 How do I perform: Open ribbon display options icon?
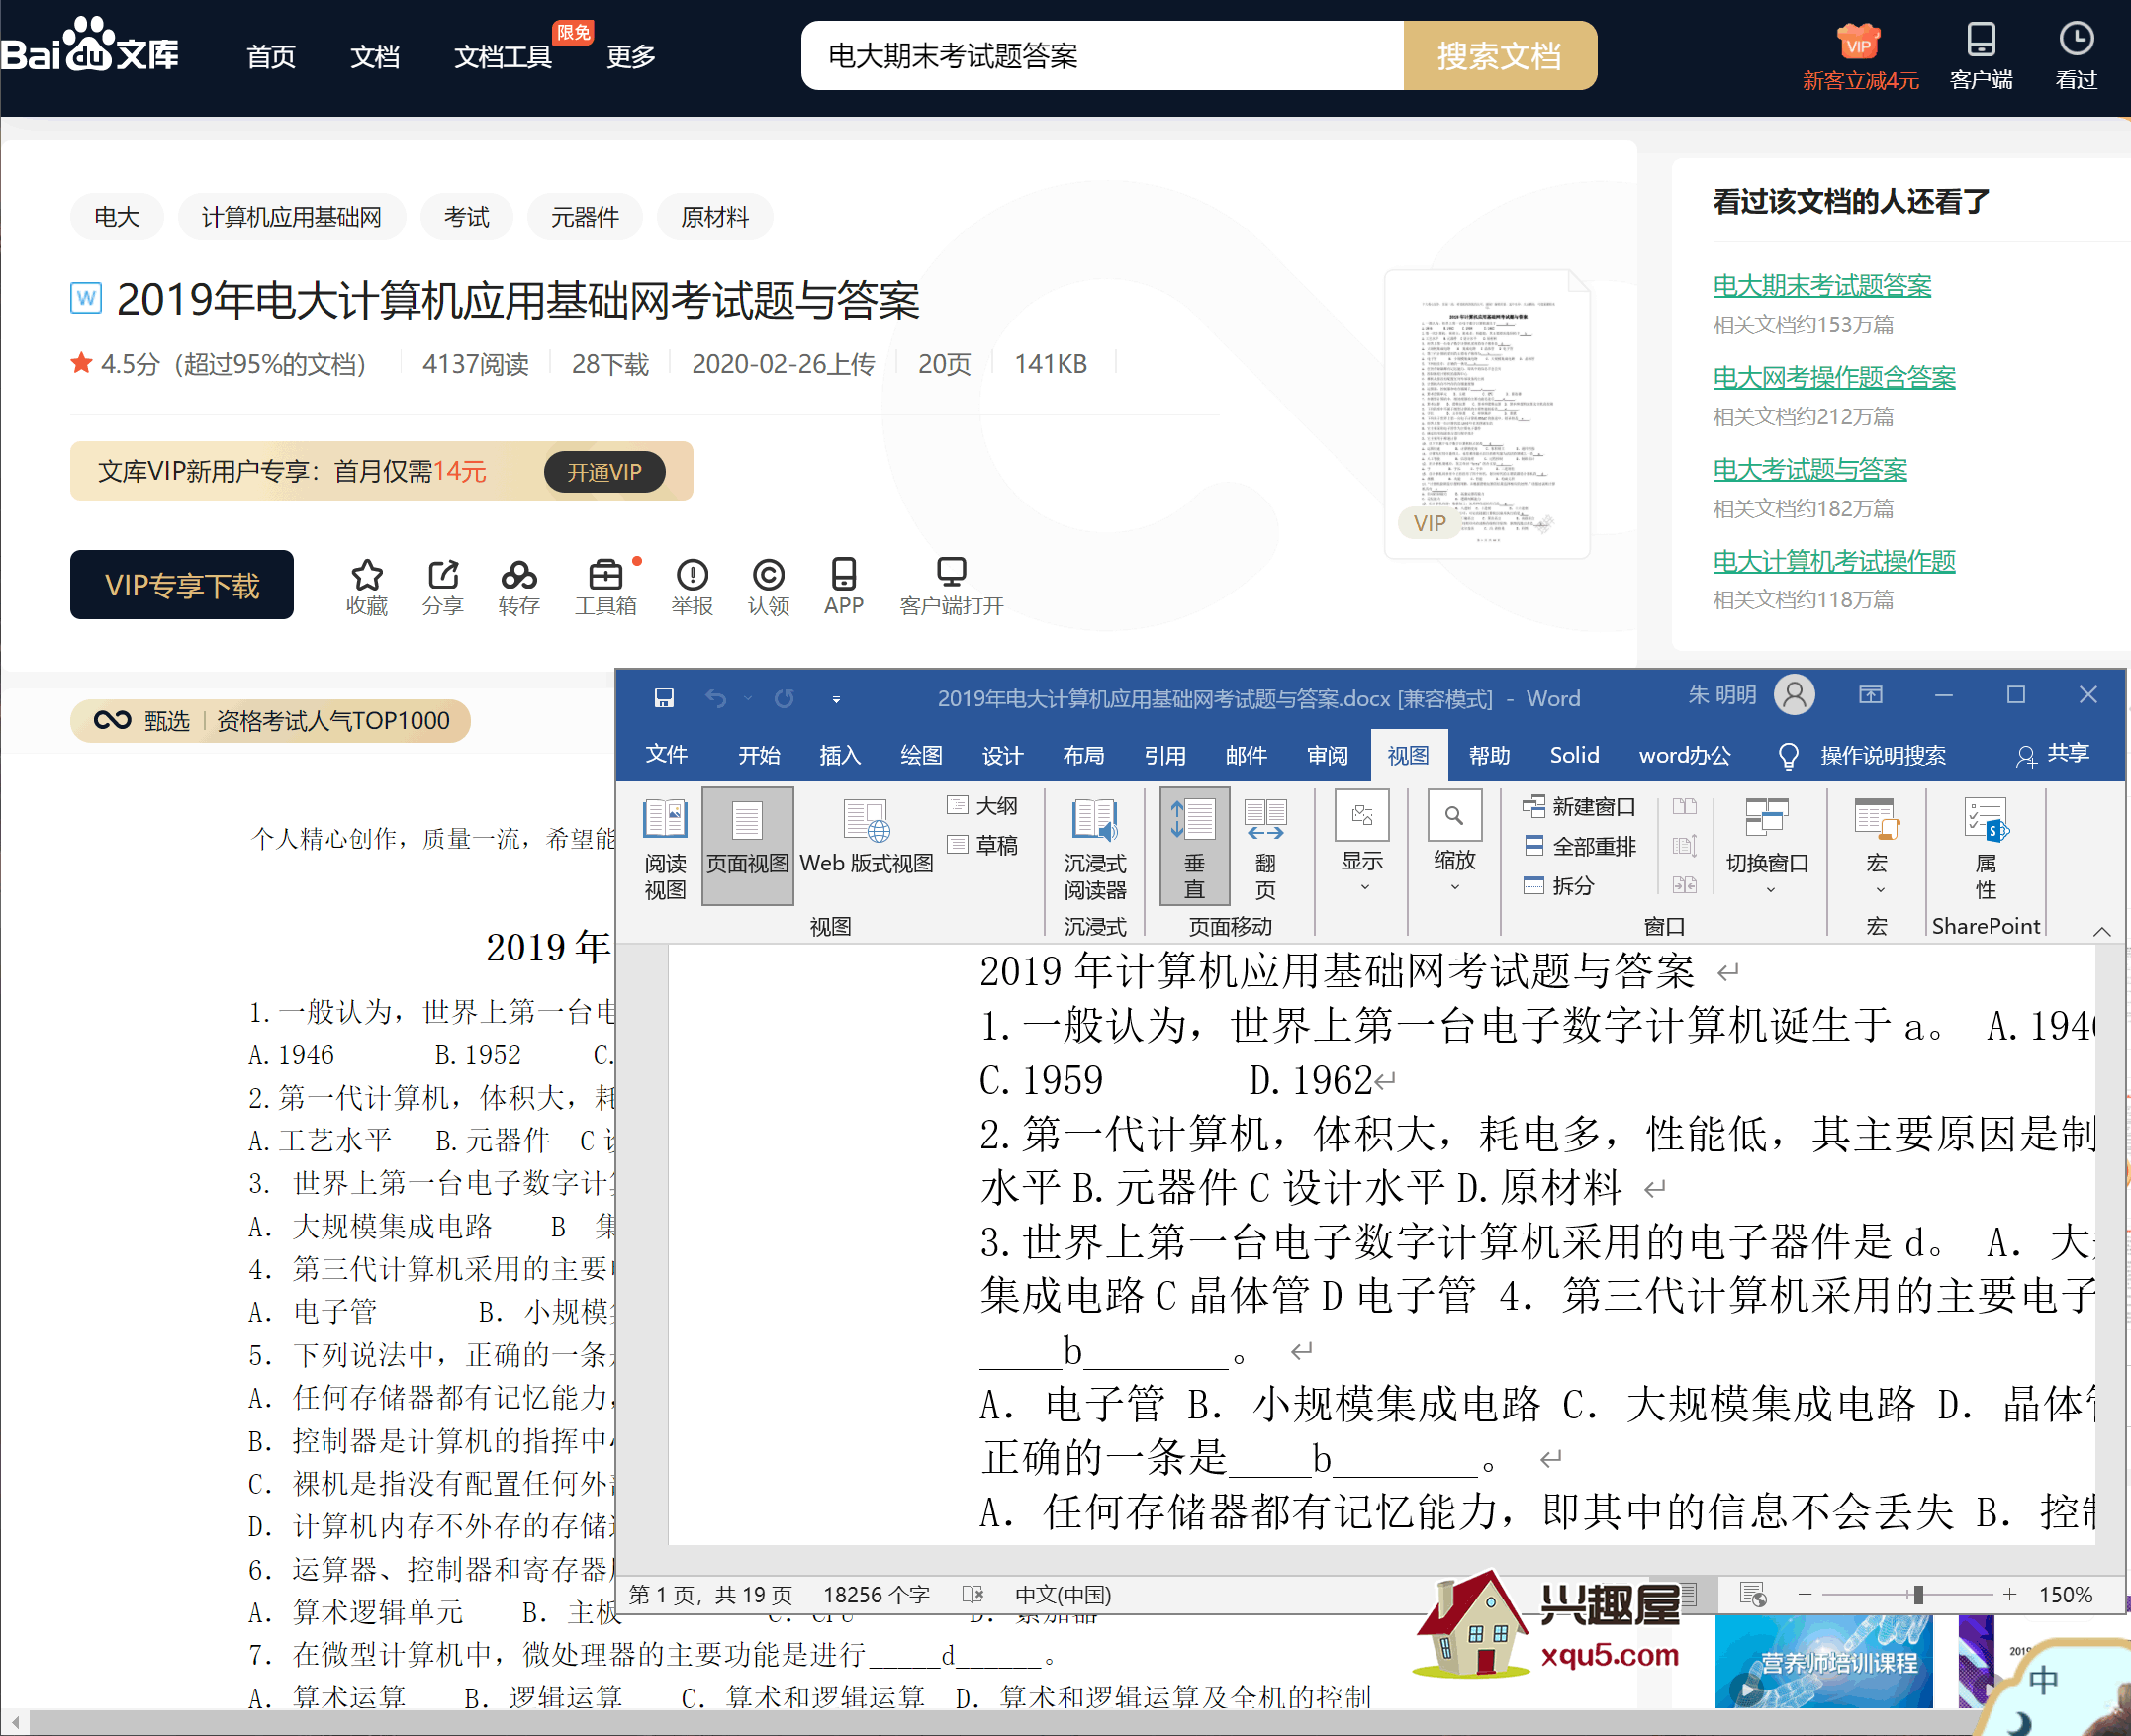[1871, 695]
